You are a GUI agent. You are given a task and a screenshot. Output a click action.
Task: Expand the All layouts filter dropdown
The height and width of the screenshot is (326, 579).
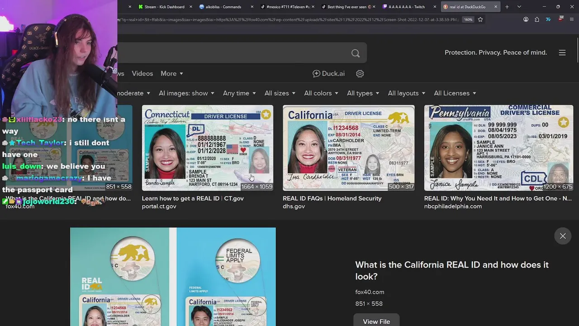pos(407,93)
